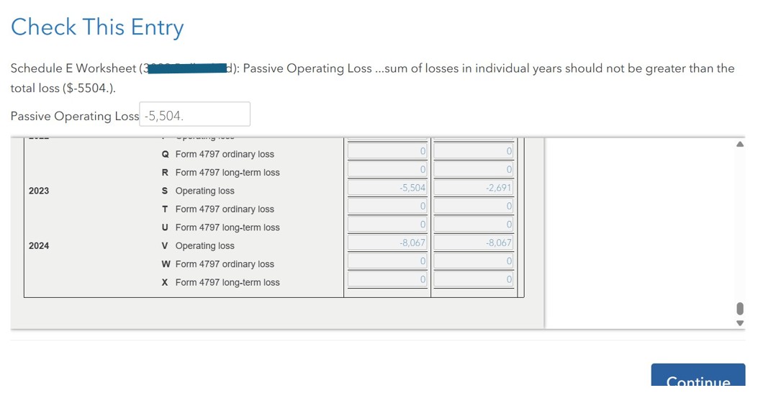Click row T Form 4797 ordinary loss first field
This screenshot has width=758, height=393.
coord(387,206)
